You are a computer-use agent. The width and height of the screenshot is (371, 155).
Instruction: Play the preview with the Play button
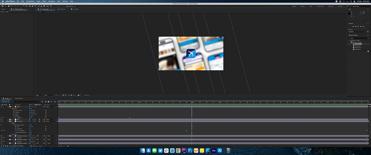pyautogui.click(x=358, y=26)
